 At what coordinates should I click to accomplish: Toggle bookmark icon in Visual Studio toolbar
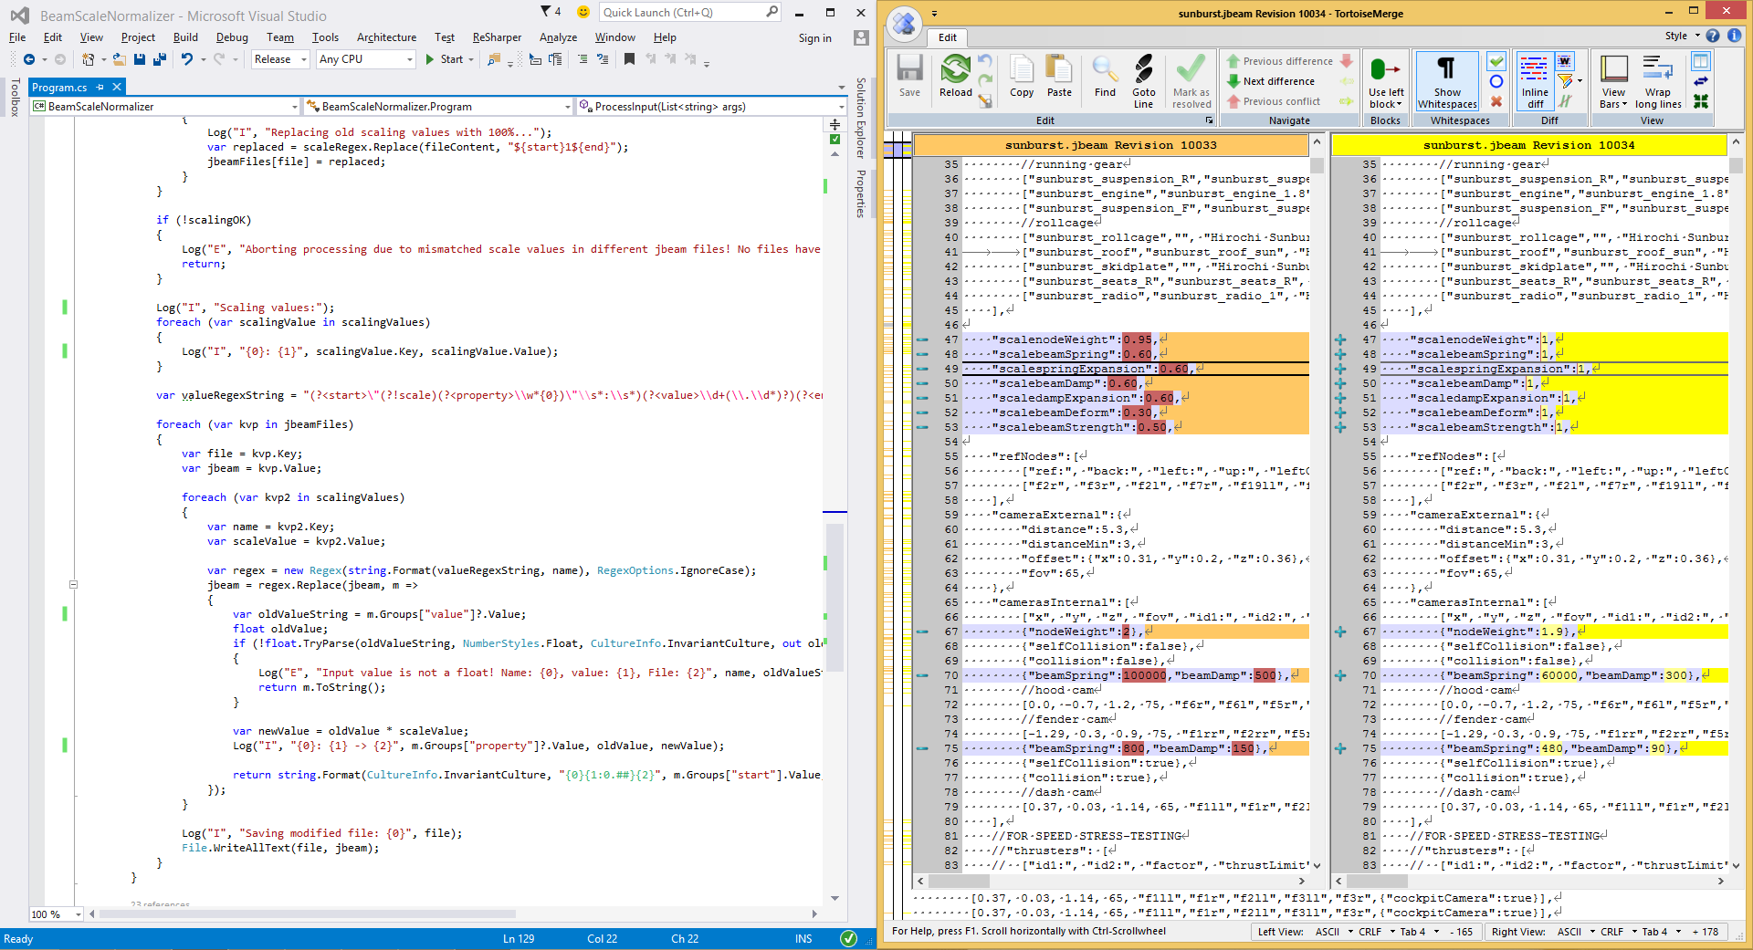point(629,59)
